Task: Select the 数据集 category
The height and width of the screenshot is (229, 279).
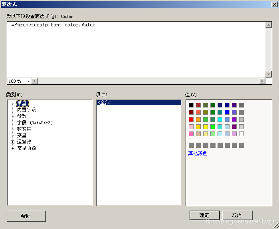Action: (x=24, y=129)
